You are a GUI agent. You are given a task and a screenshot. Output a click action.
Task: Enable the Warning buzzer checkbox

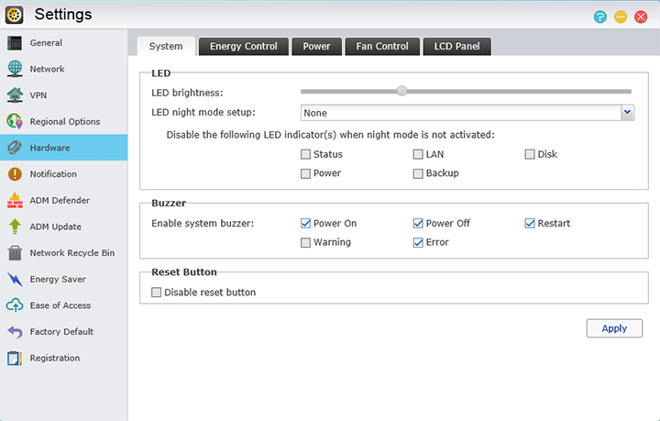tap(306, 243)
